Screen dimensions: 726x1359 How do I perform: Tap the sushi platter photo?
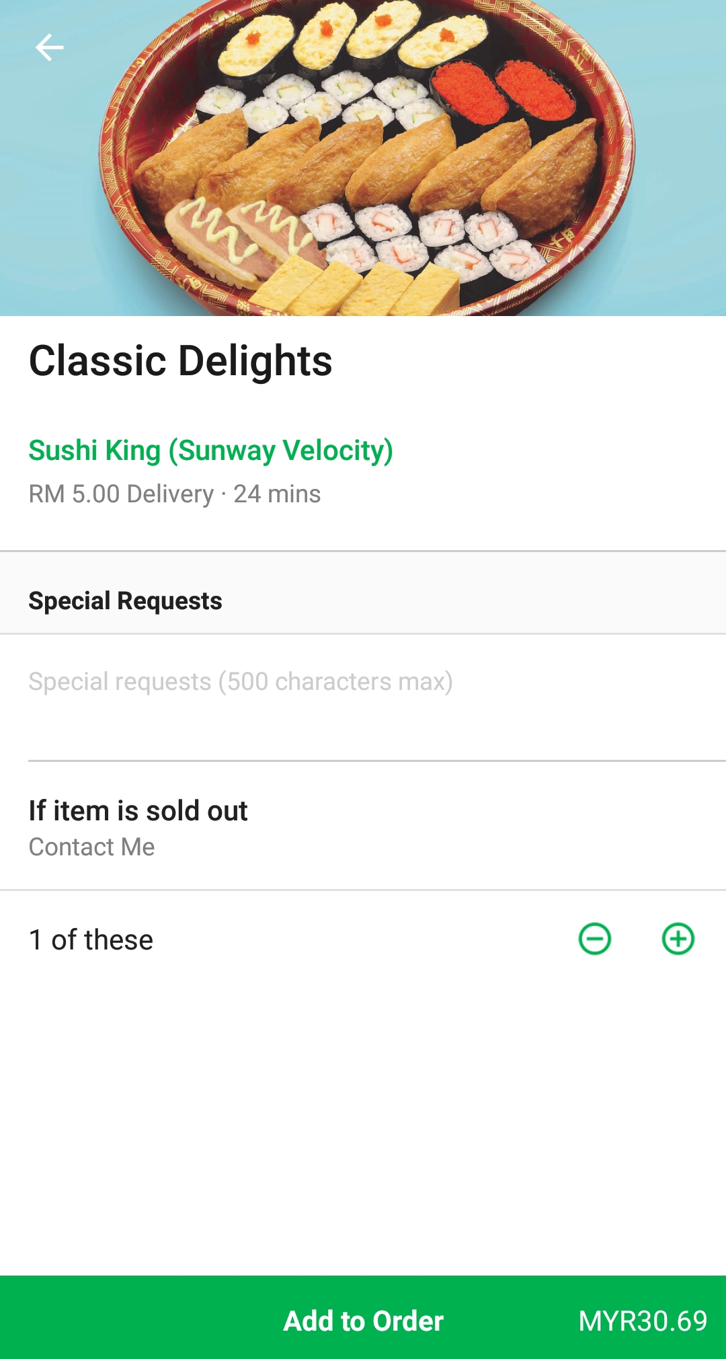click(363, 158)
